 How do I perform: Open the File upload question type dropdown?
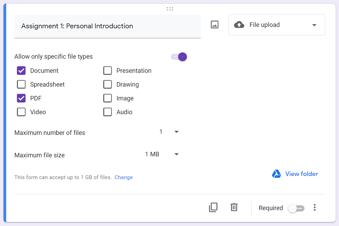tap(277, 25)
